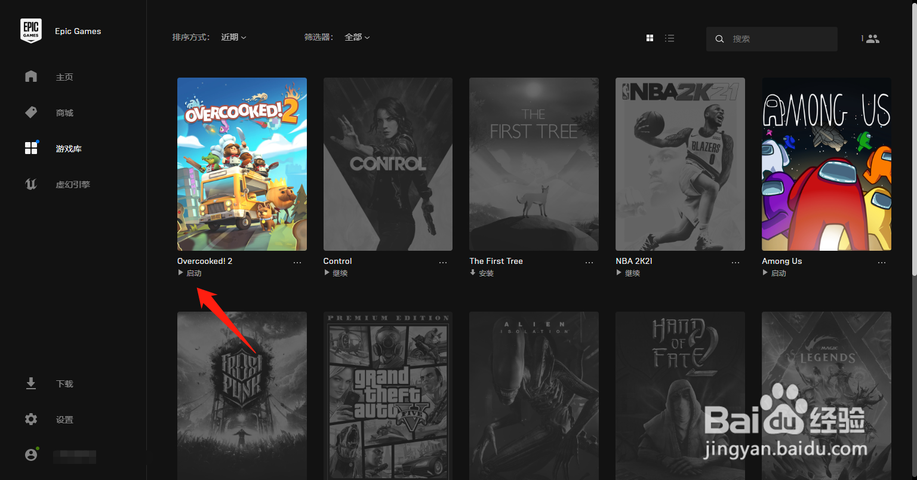Click play triangle for Overcooked! 2
This screenshot has height=480, width=917.
181,273
